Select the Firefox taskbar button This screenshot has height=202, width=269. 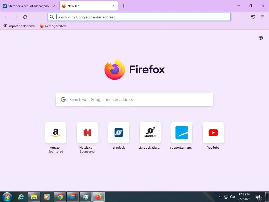pos(98,197)
